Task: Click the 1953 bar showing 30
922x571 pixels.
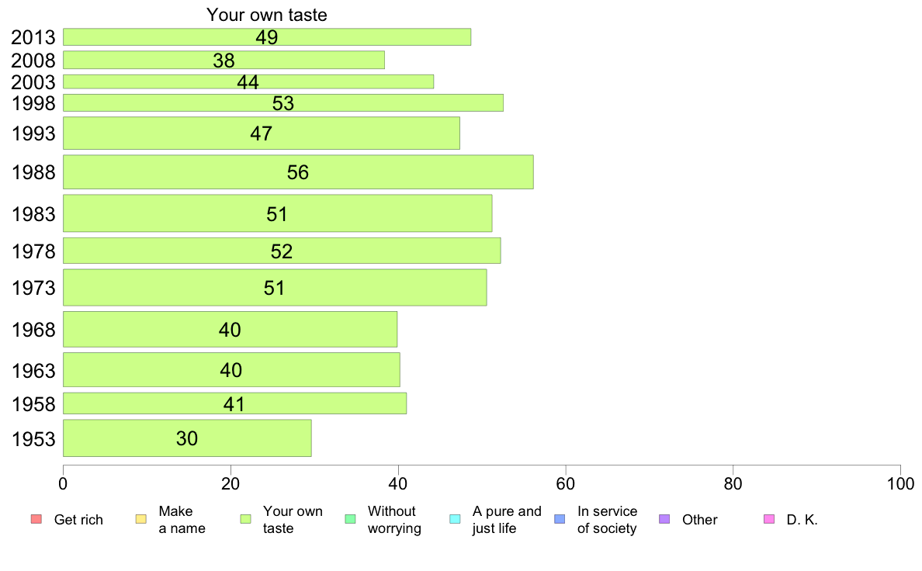Action: pyautogui.click(x=187, y=438)
